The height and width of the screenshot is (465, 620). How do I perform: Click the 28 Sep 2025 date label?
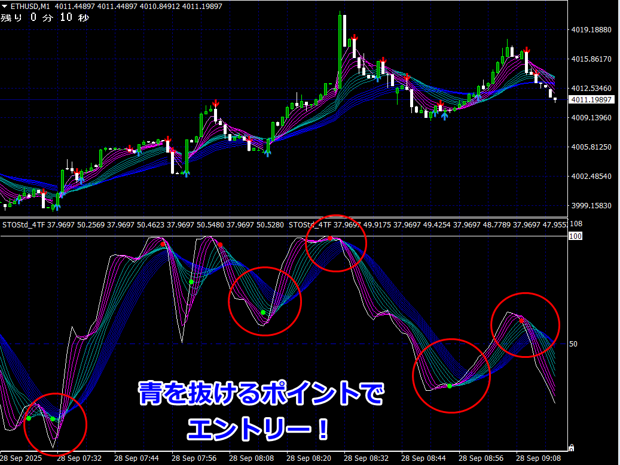point(23,458)
